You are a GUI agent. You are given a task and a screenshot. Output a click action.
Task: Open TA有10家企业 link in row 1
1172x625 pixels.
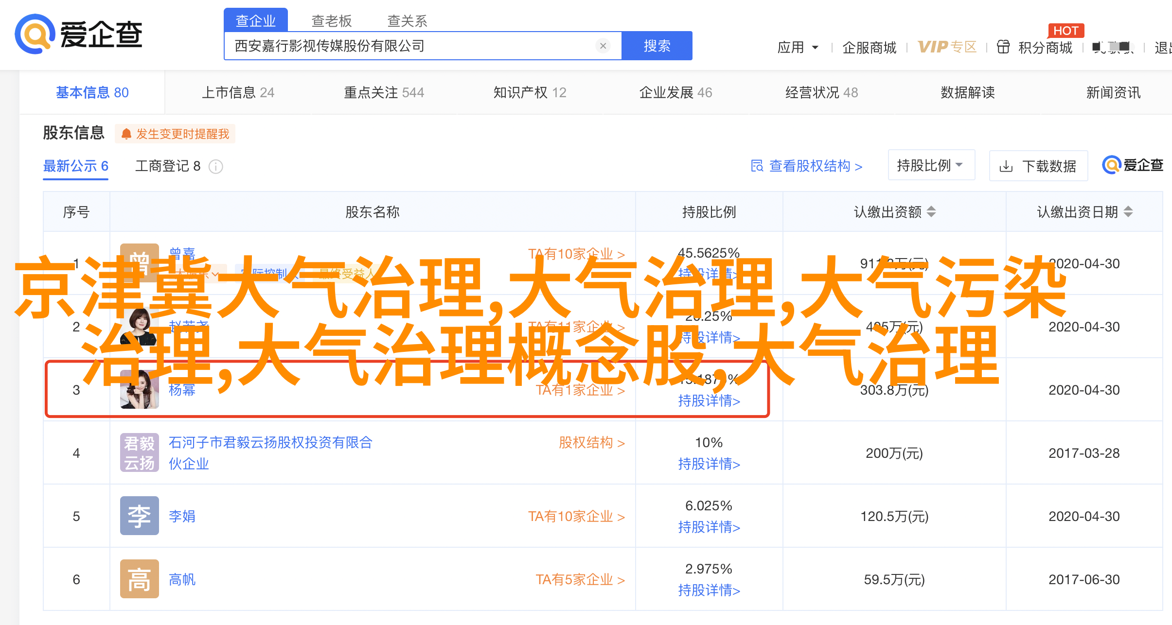pyautogui.click(x=576, y=254)
